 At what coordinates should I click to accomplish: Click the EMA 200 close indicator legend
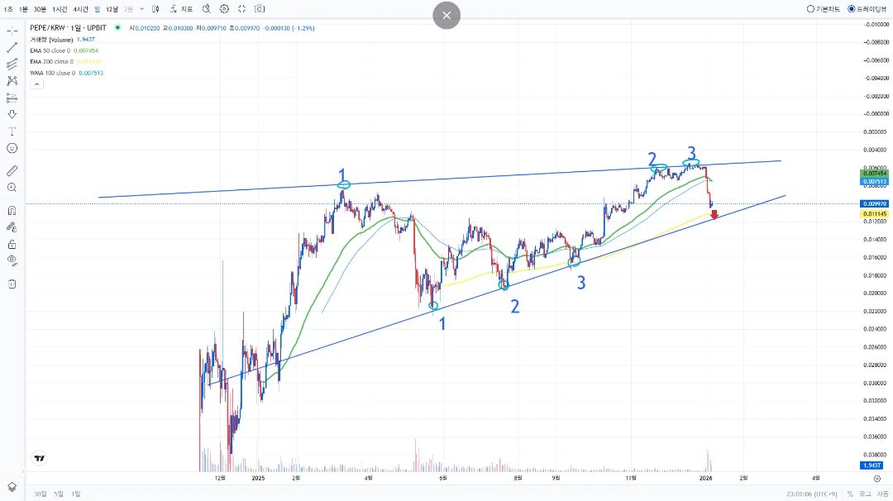(52, 61)
